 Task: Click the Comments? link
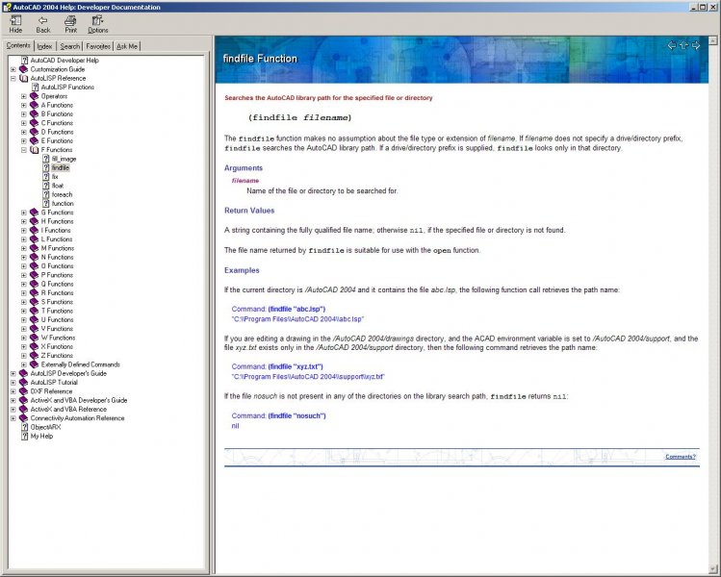(681, 457)
